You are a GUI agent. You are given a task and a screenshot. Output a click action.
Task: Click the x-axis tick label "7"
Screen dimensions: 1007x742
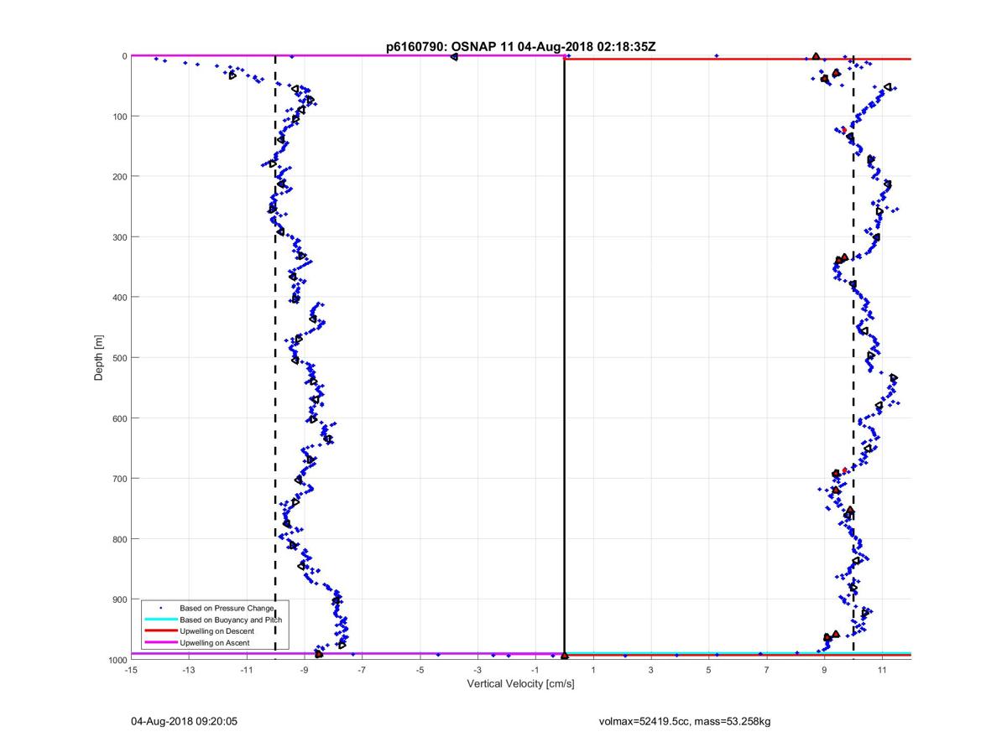[766, 671]
